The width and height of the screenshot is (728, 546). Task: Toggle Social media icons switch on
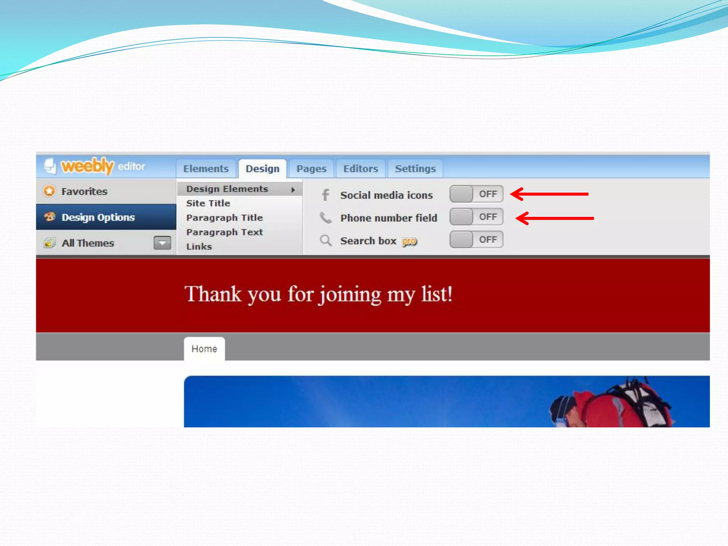tap(476, 194)
